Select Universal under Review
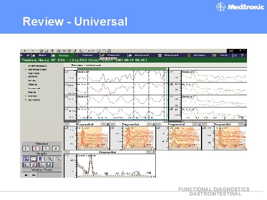This screenshot has width=267, height=200. pos(34,88)
